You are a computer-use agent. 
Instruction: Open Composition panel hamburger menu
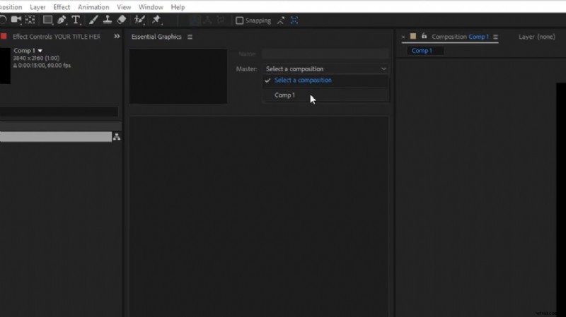pos(496,37)
